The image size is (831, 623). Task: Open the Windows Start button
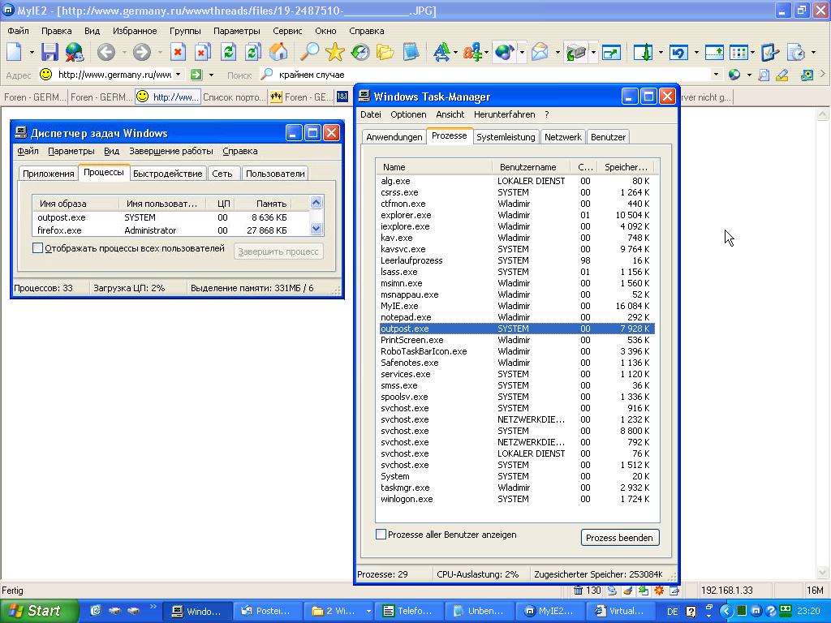tap(39, 611)
